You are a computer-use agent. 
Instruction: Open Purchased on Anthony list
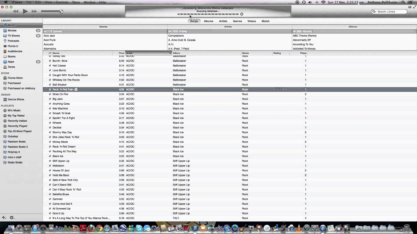point(21,88)
